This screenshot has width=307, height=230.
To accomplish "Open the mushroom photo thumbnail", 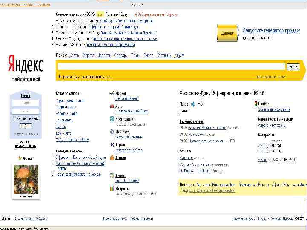I will [26, 179].
